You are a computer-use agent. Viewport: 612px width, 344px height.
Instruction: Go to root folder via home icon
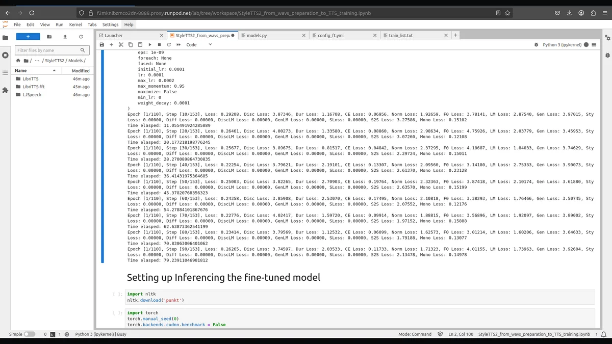[19, 61]
